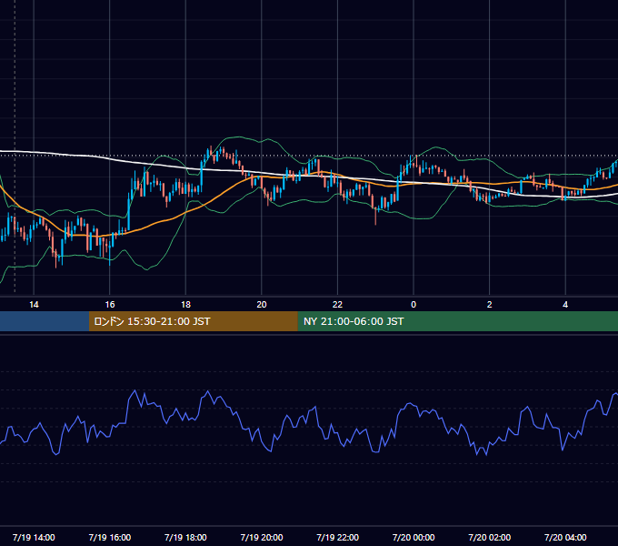Screen dimensions: 618x546
Task: Click the blue session bar before London
Action: click(x=45, y=321)
